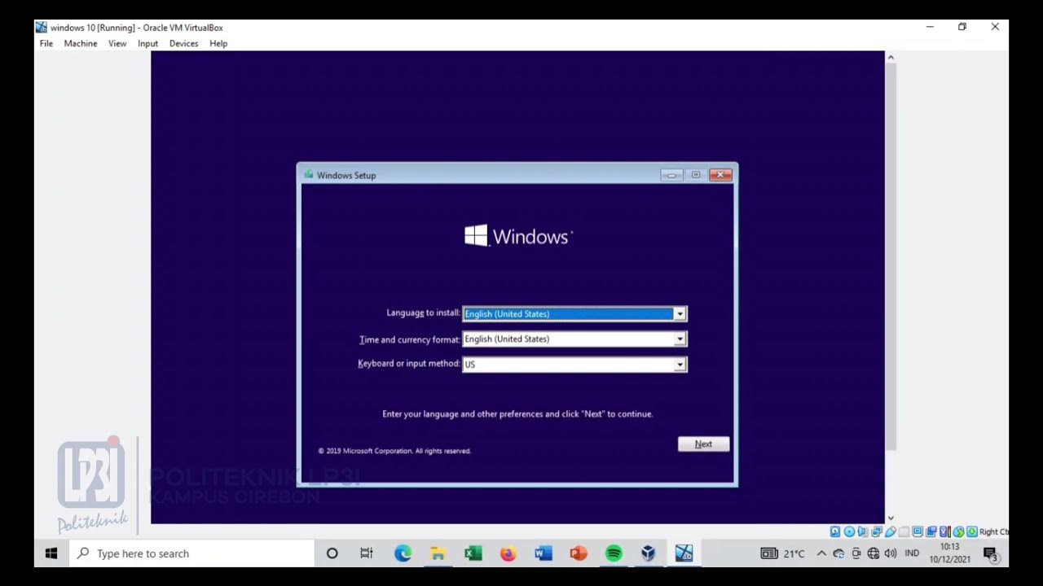Screen dimensions: 1043x586
Task: Click Next in Windows Setup
Action: [703, 444]
